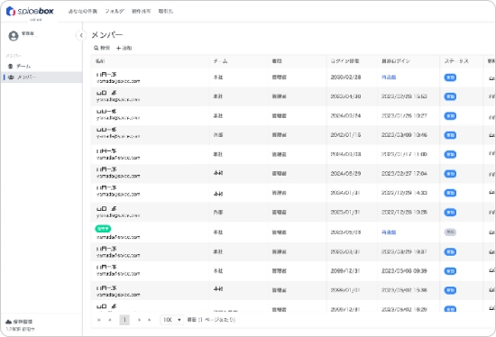Click last login 2023/05/02 15:38
Screen dimensions: 496x337
tap(404, 290)
